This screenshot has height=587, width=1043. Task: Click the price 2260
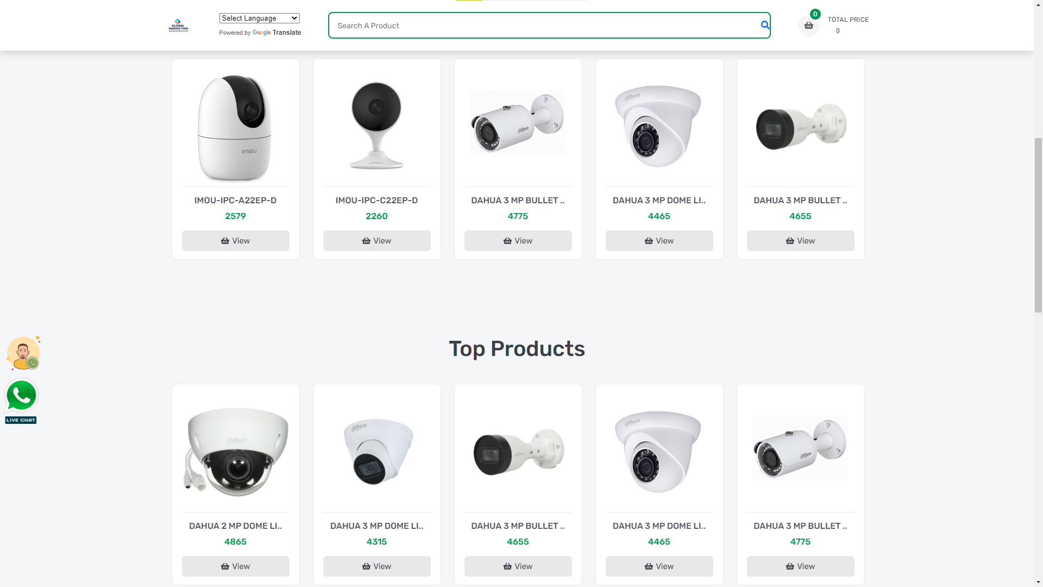(376, 216)
